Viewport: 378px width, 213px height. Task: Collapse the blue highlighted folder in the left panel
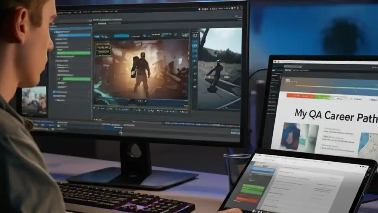[56, 35]
